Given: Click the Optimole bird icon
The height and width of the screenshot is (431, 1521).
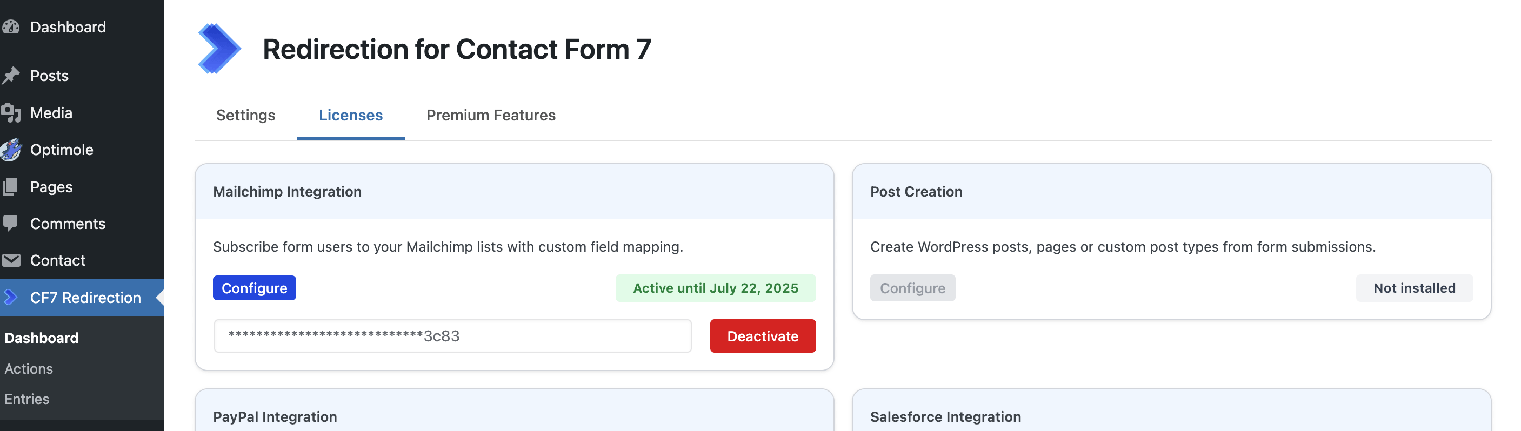Looking at the screenshot, I should click(x=11, y=150).
